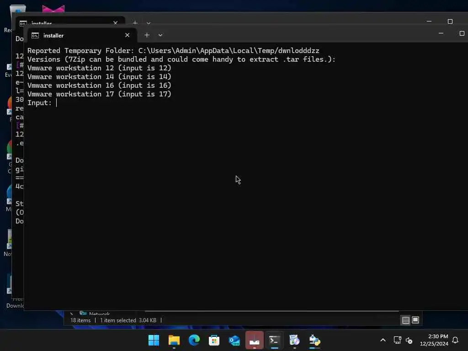Minimize the front terminal window
Image resolution: width=468 pixels, height=351 pixels.
[x=441, y=33]
